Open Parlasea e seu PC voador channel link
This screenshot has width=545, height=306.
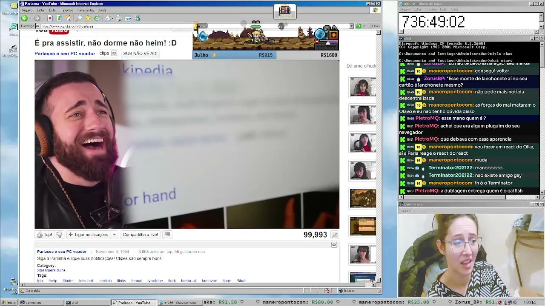(65, 54)
